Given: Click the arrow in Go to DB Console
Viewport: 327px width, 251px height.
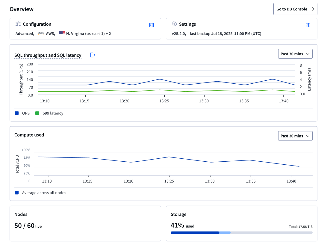Looking at the screenshot, I should [312, 9].
